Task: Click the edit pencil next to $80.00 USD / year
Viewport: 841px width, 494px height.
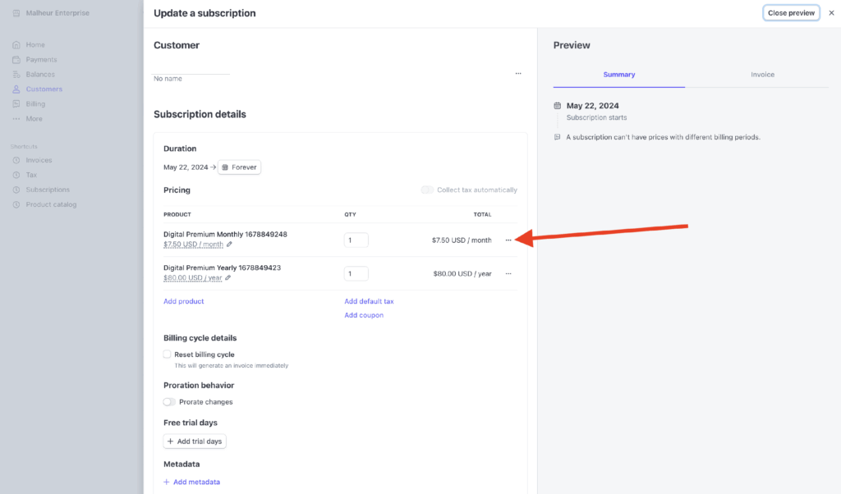Action: tap(228, 278)
